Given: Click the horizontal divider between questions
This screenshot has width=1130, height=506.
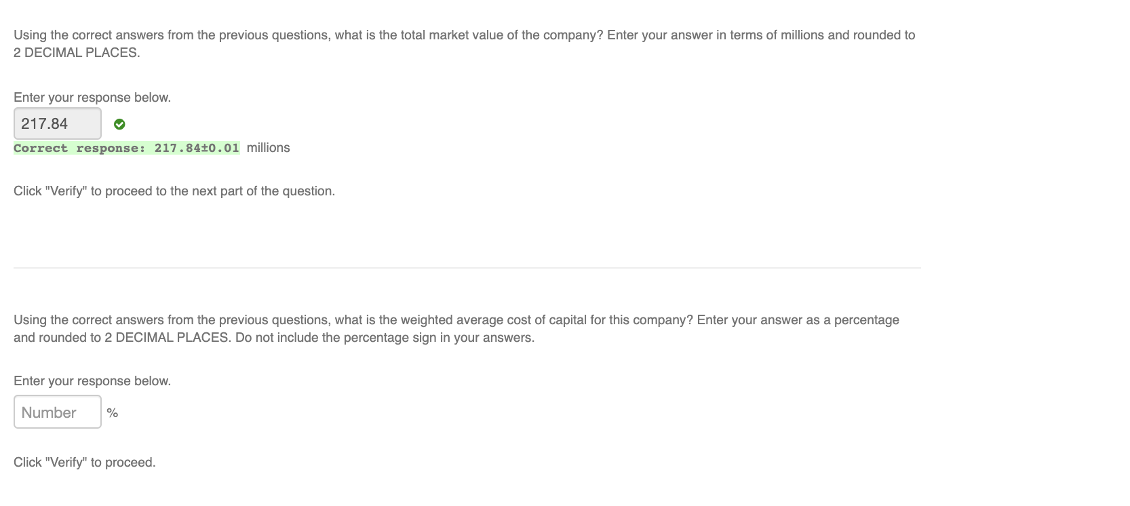Looking at the screenshot, I should tap(467, 268).
